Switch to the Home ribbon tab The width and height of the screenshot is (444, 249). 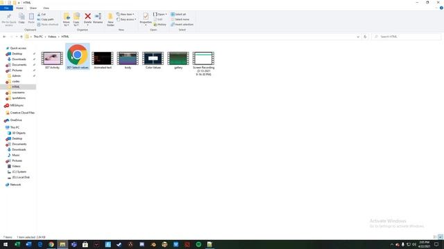(x=19, y=8)
